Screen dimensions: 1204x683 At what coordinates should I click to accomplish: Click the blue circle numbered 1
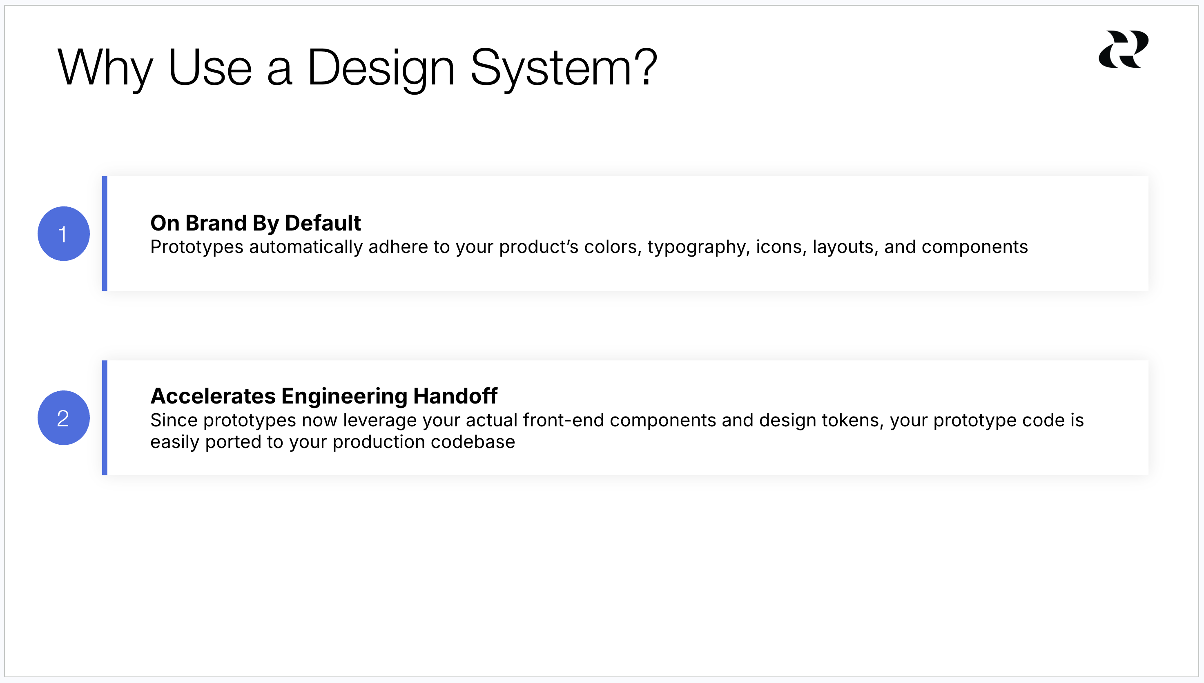pyautogui.click(x=63, y=234)
